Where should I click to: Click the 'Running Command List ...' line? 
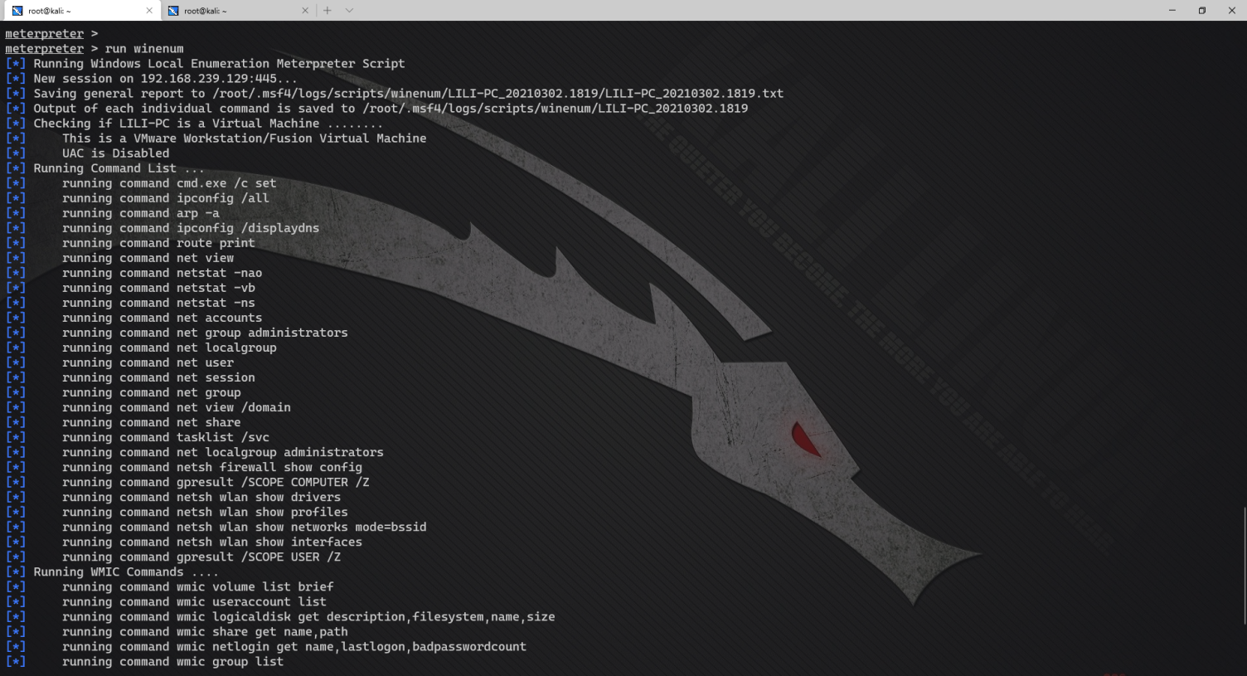(104, 168)
